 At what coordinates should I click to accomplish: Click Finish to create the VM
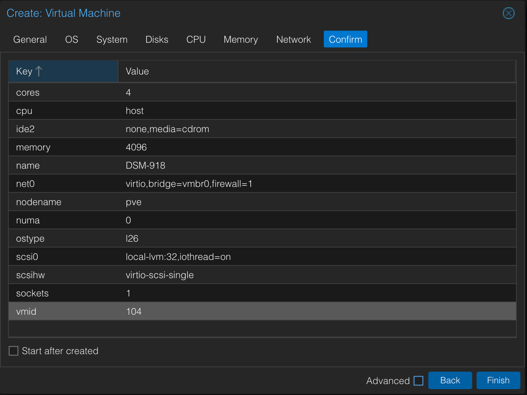click(x=498, y=380)
